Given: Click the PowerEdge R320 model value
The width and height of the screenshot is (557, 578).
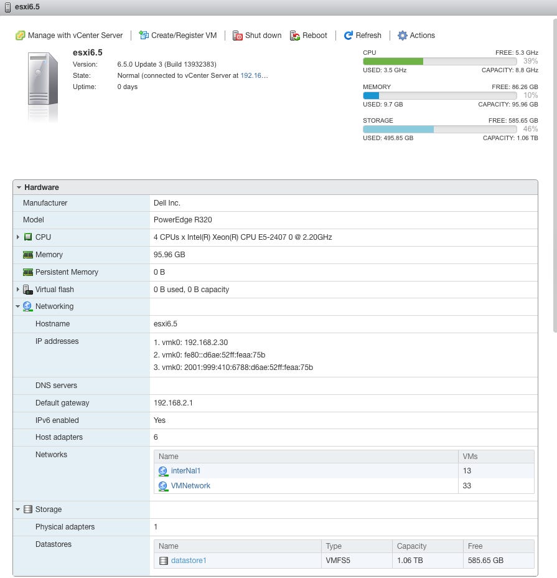Looking at the screenshot, I should 183,220.
